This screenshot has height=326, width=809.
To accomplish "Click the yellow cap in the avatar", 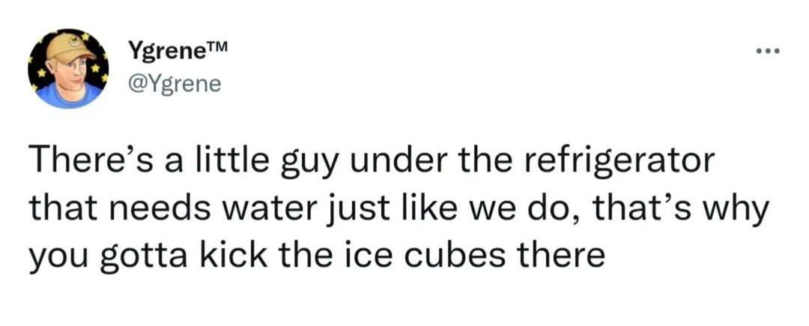I will 70,47.
